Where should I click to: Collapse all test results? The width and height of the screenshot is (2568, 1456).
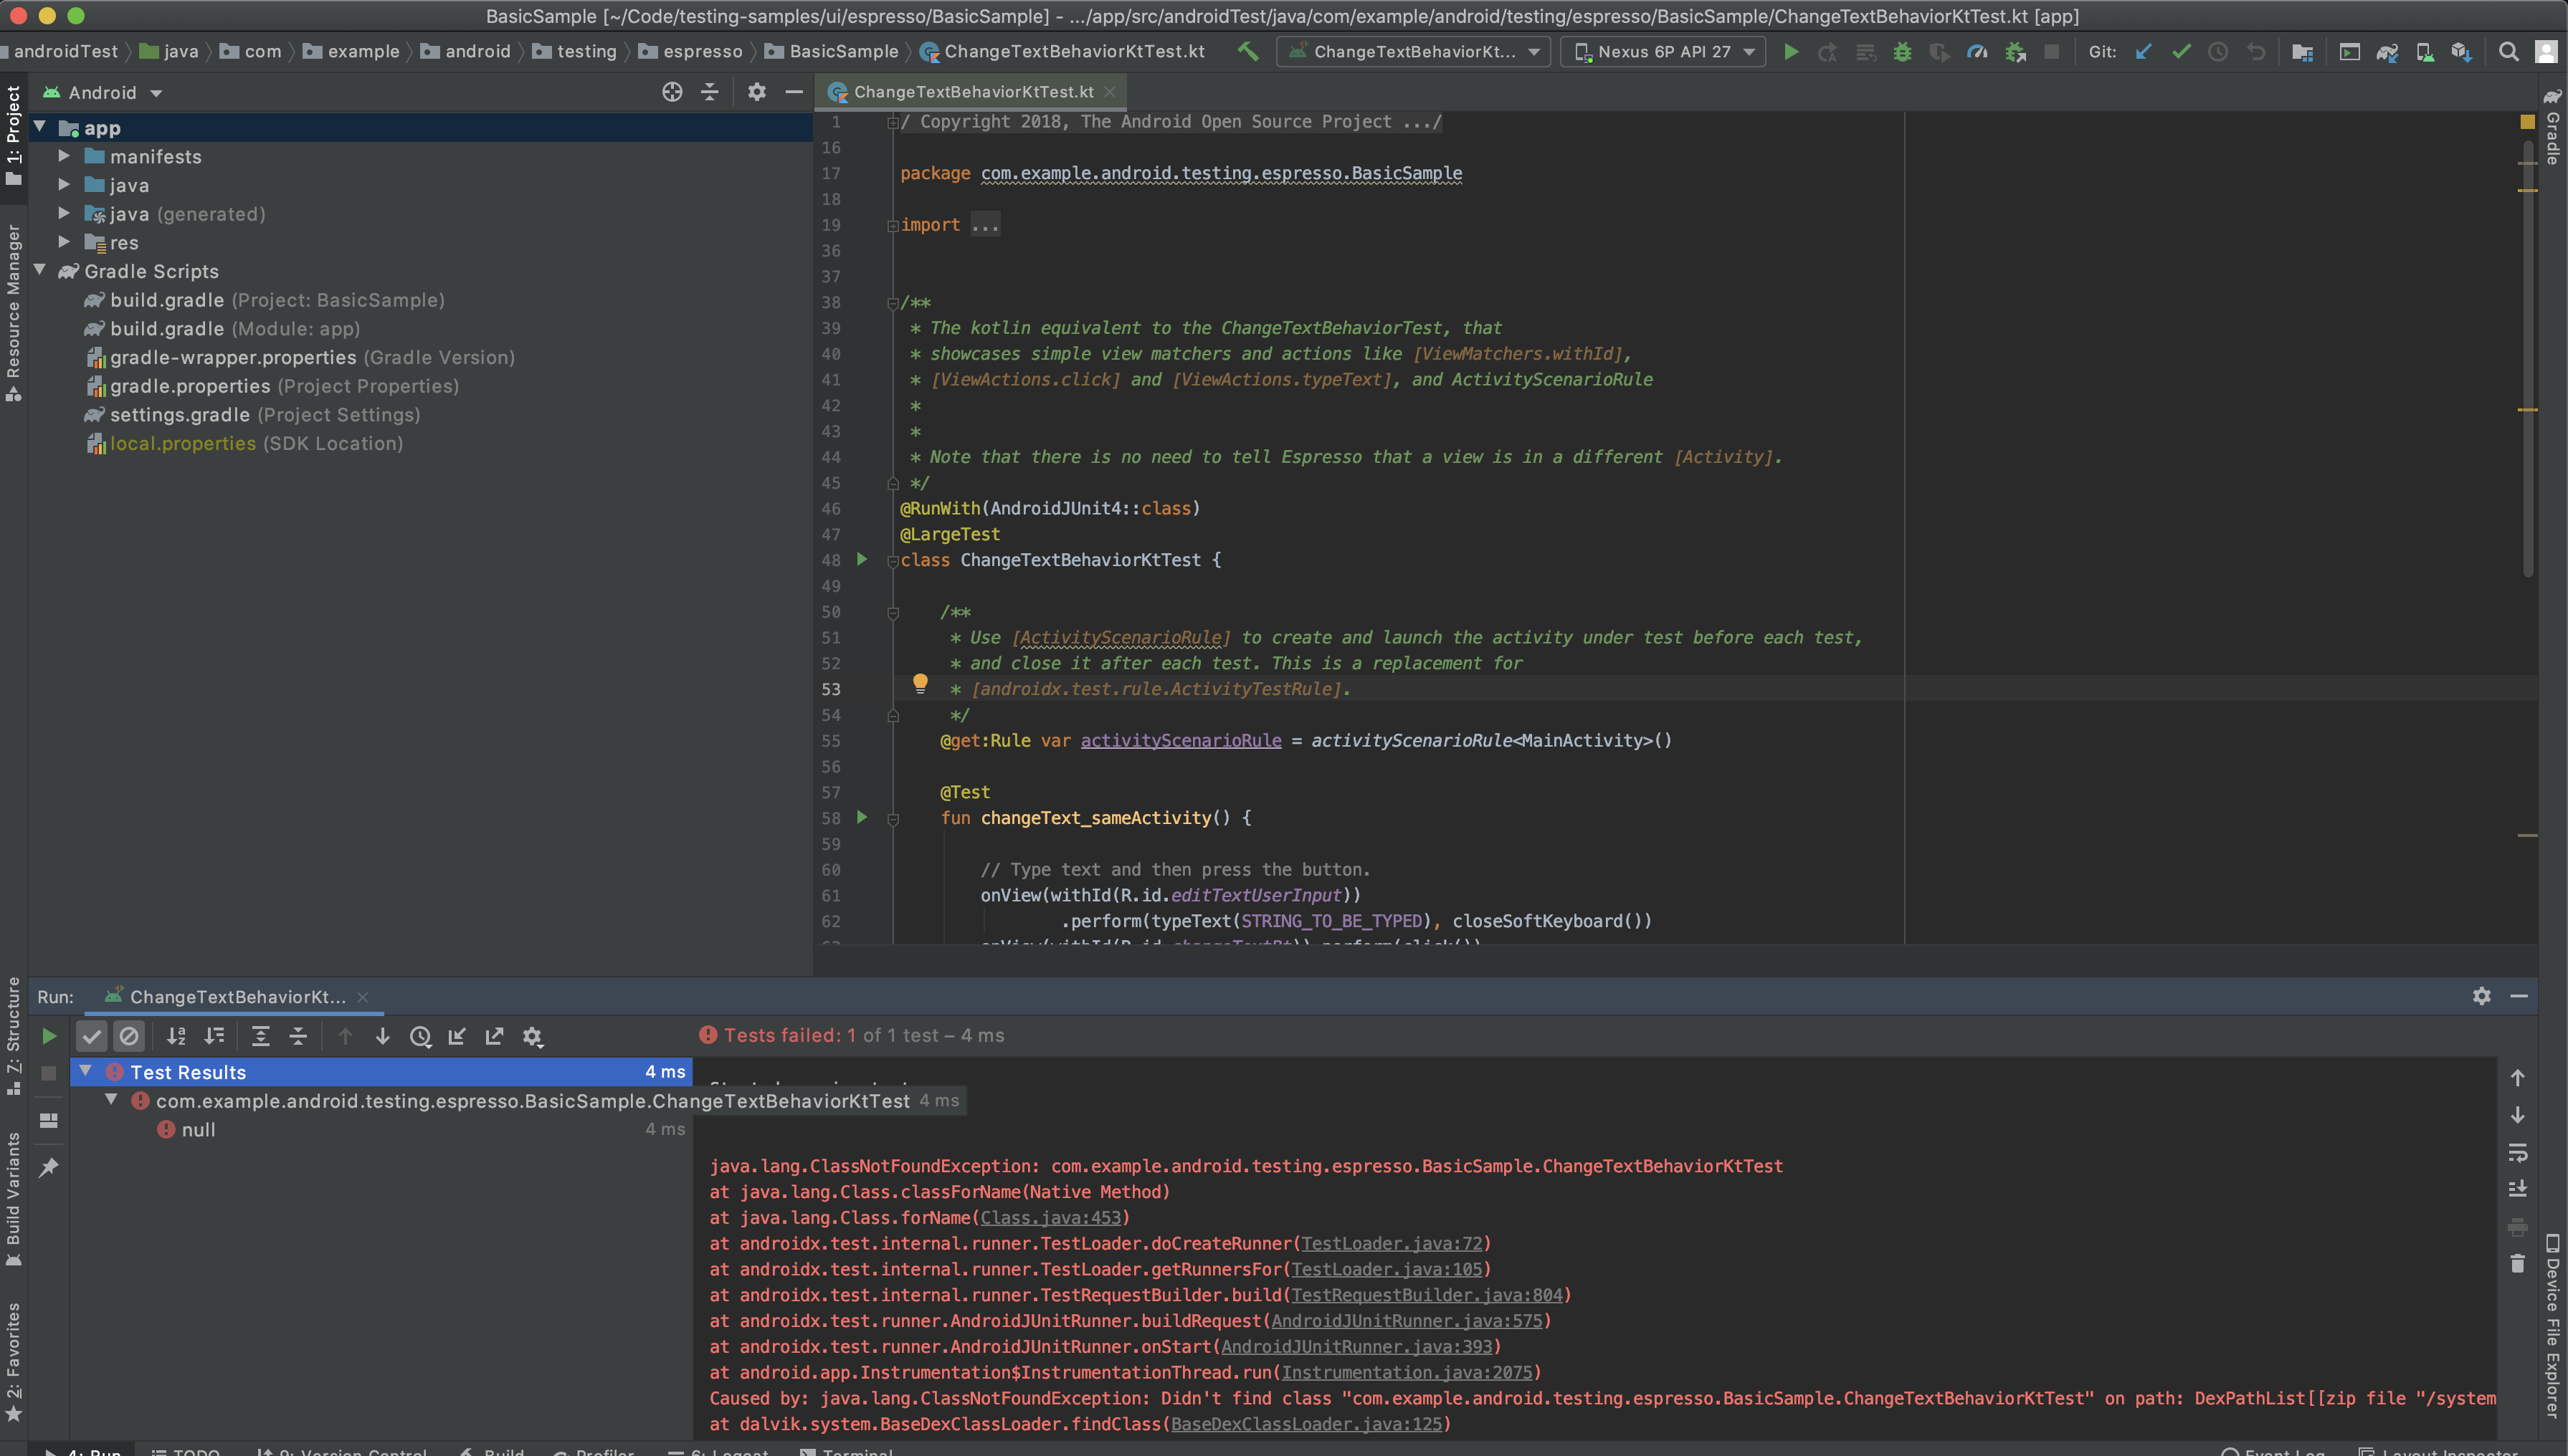tap(298, 1036)
